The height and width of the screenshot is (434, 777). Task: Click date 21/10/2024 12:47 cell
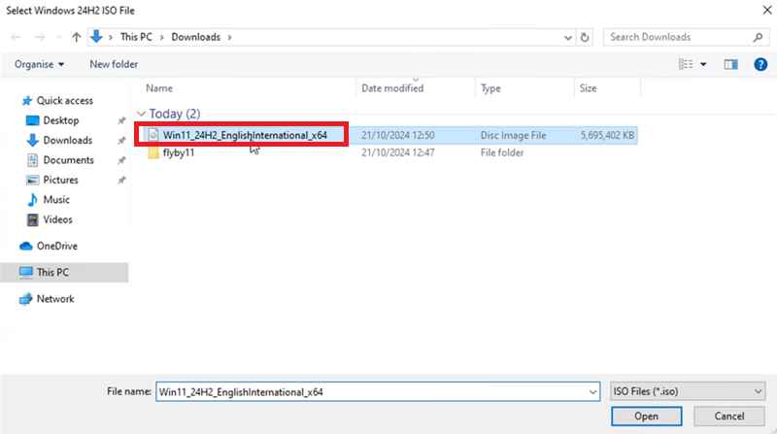tap(398, 152)
